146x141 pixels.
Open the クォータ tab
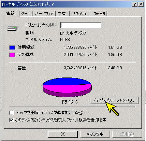(99, 14)
